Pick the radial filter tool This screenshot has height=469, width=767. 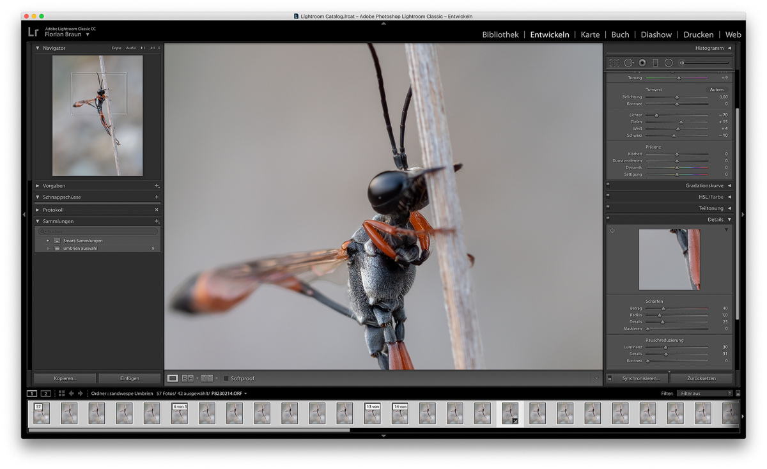click(x=669, y=63)
